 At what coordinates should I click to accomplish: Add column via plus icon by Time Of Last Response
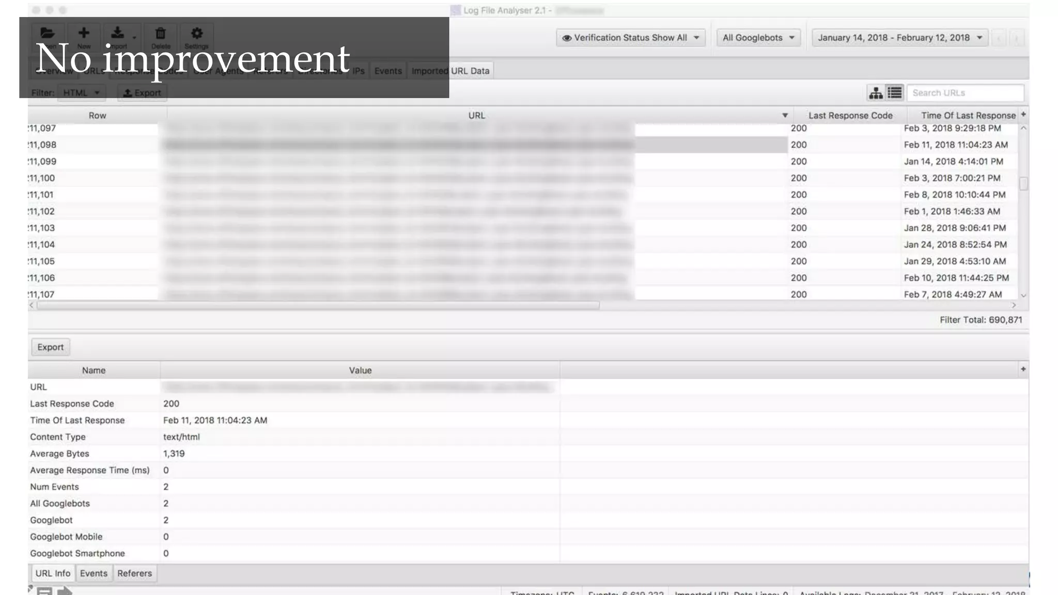pos(1023,115)
